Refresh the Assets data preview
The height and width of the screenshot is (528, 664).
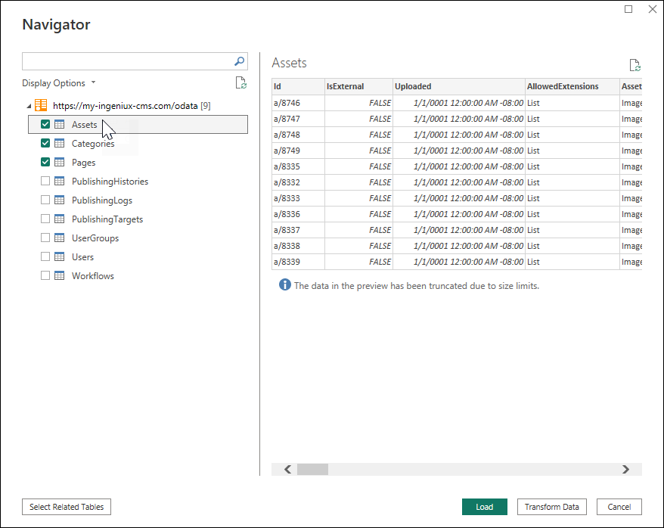click(x=635, y=66)
